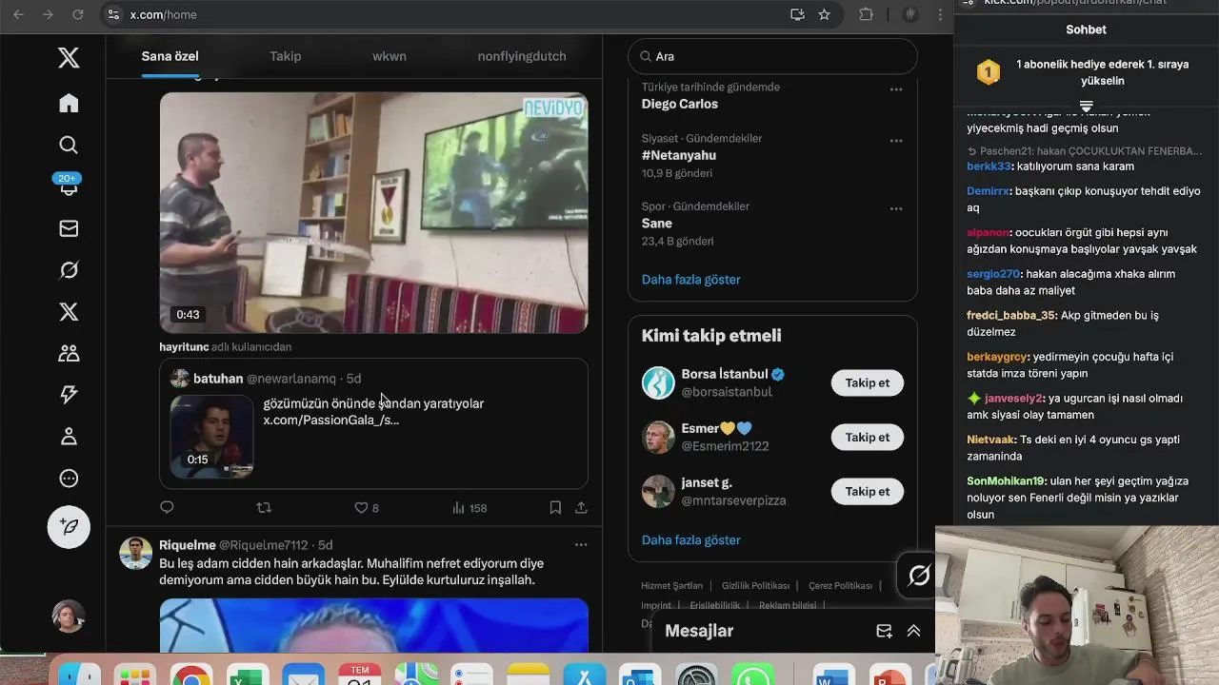Open SonMohikan19's username in the chat
Screen dimensions: 1219x685
pos(1007,481)
